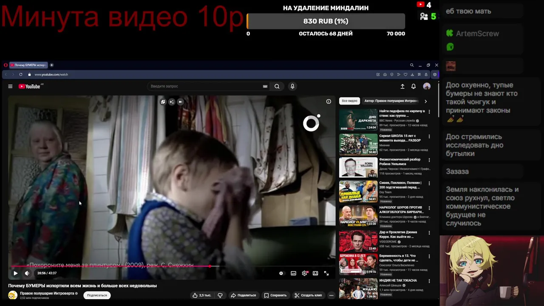544x306 pixels.
Task: Click Поделиться share button
Action: [x=243, y=295]
